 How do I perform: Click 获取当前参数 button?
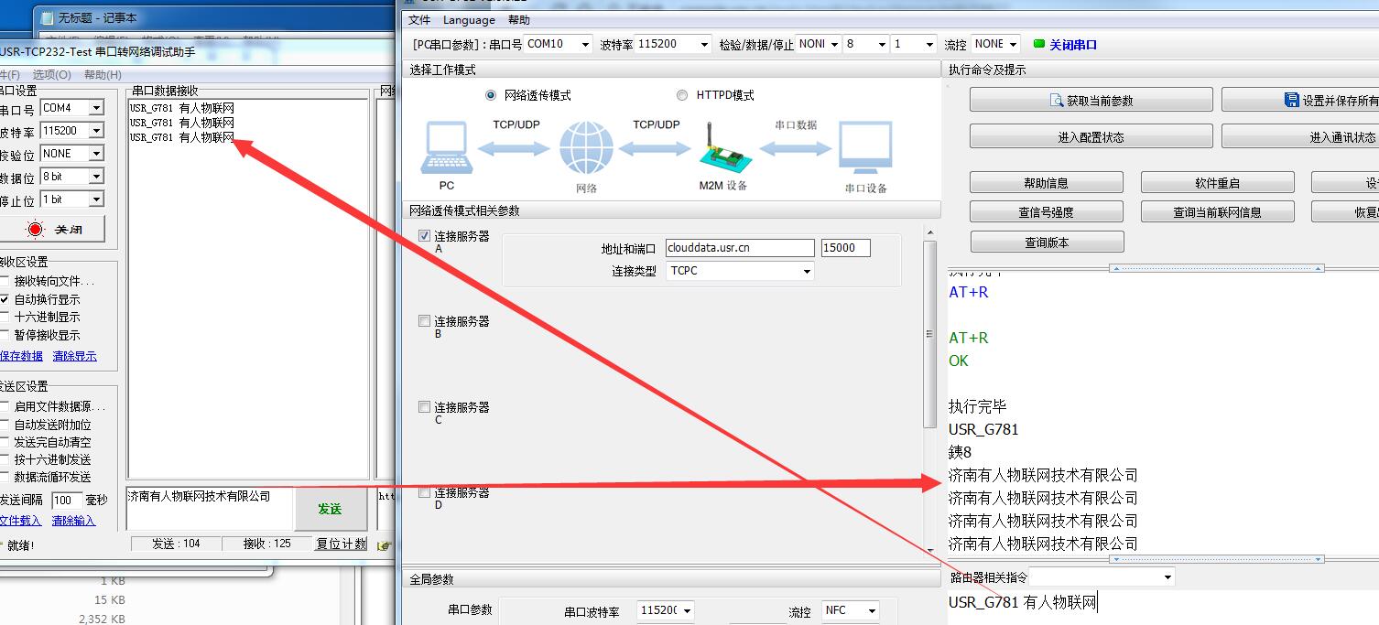tap(1091, 100)
